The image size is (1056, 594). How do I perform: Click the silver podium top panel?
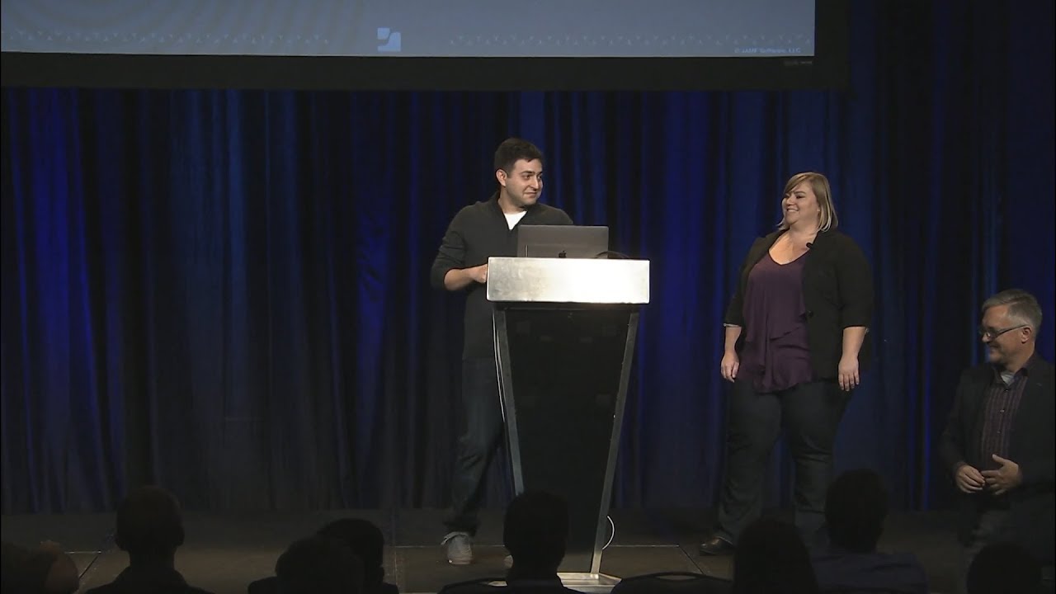coord(568,280)
